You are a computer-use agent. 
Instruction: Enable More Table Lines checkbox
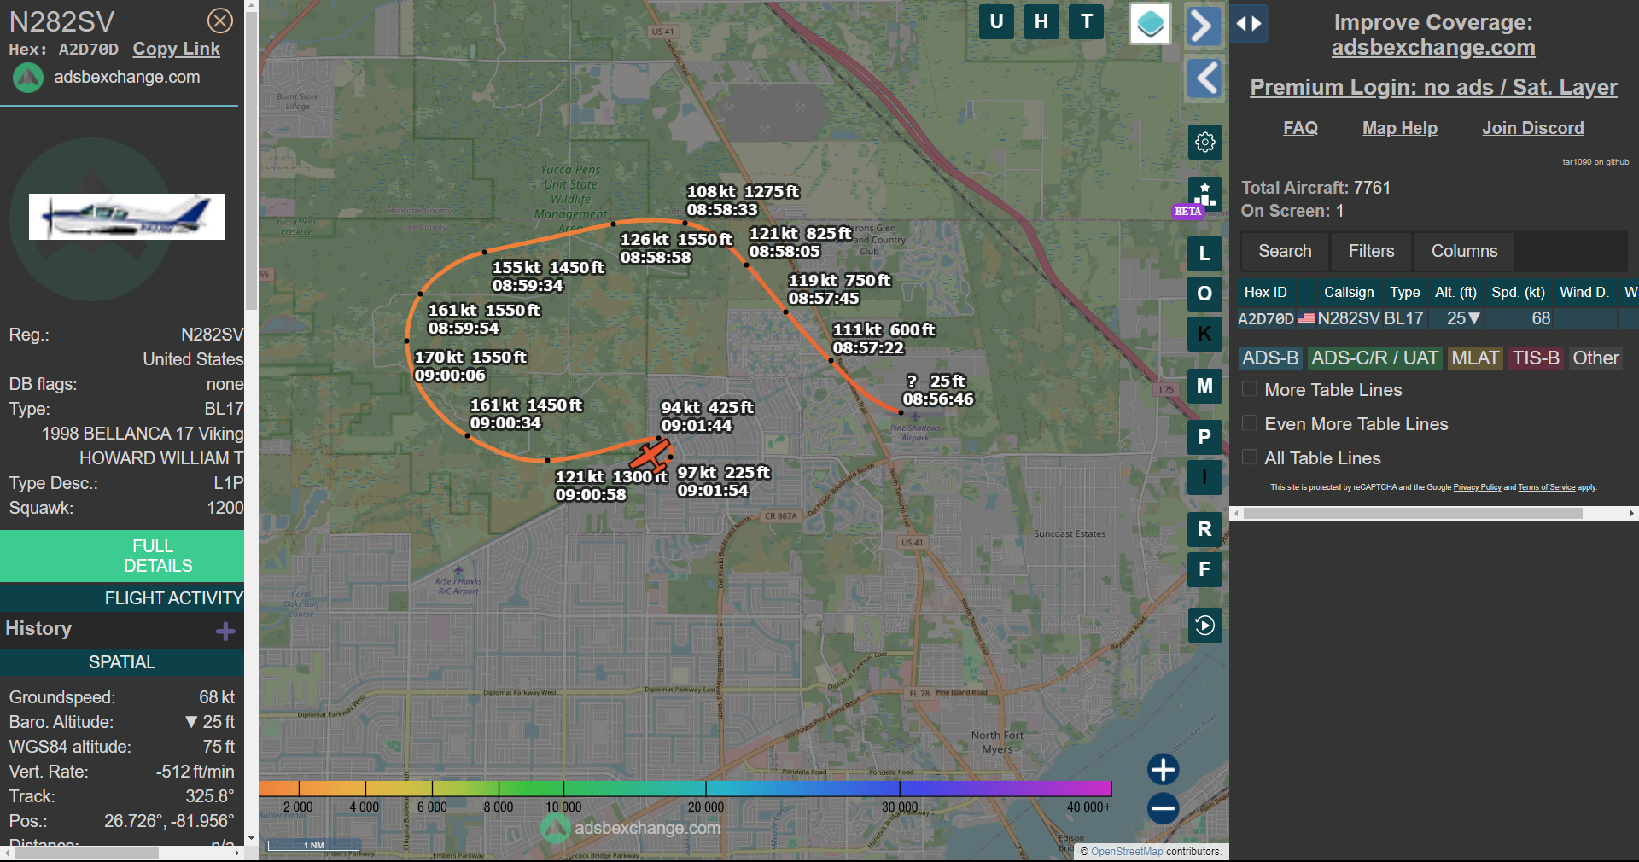pos(1250,389)
